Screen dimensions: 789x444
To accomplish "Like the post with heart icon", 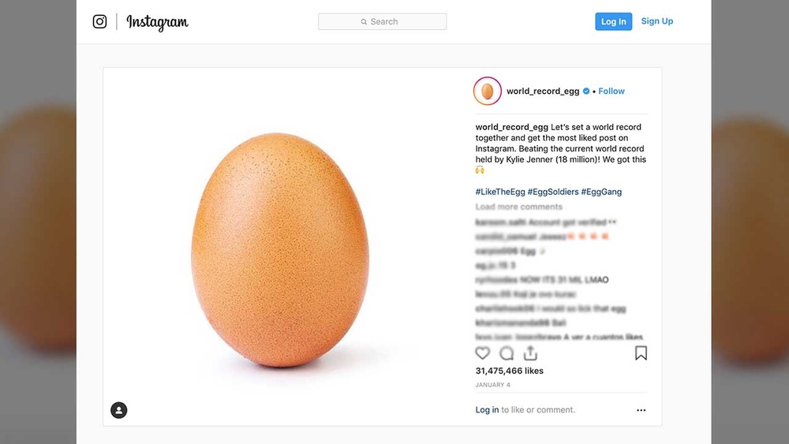I will point(483,353).
